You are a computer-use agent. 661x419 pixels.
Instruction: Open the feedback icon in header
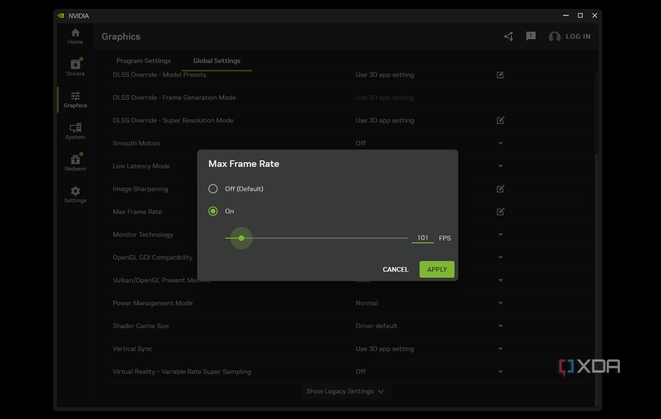[x=531, y=36]
